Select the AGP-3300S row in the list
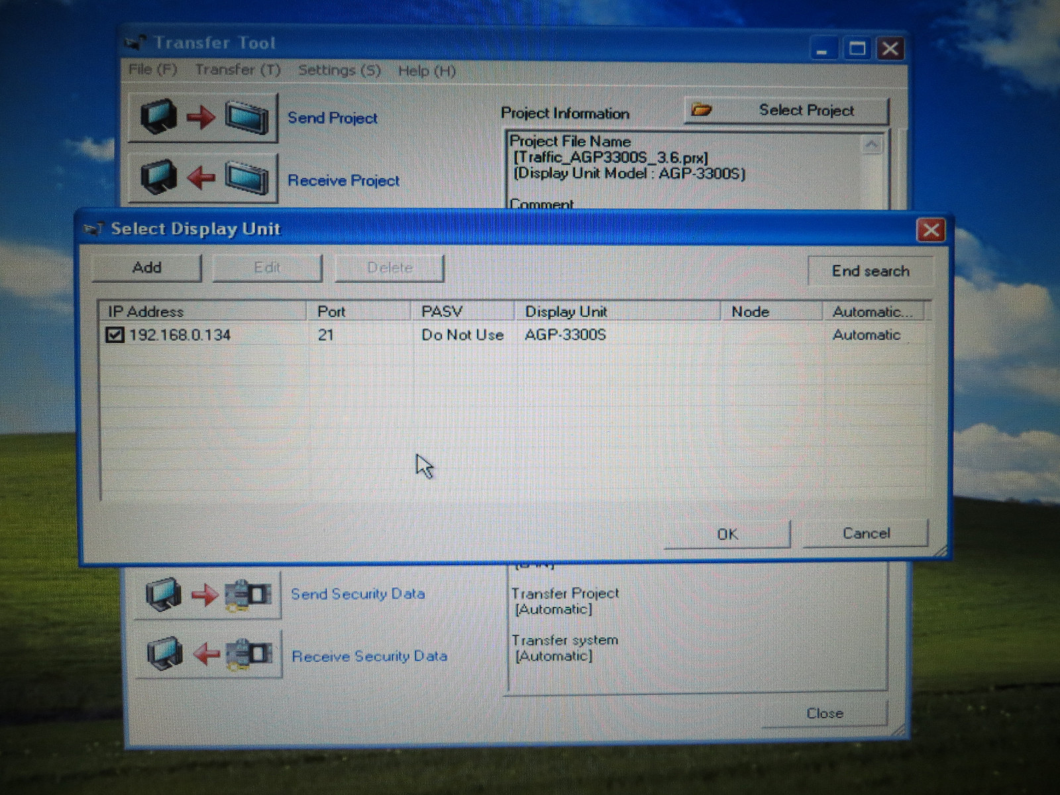1060x795 pixels. [x=565, y=335]
